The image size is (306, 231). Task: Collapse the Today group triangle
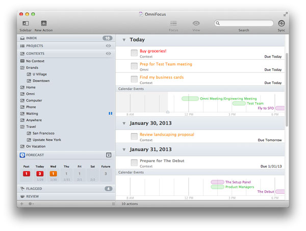124,40
